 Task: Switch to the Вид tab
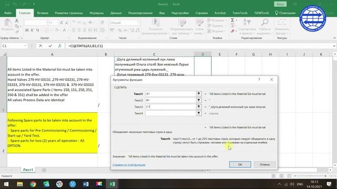pyautogui.click(x=162, y=13)
